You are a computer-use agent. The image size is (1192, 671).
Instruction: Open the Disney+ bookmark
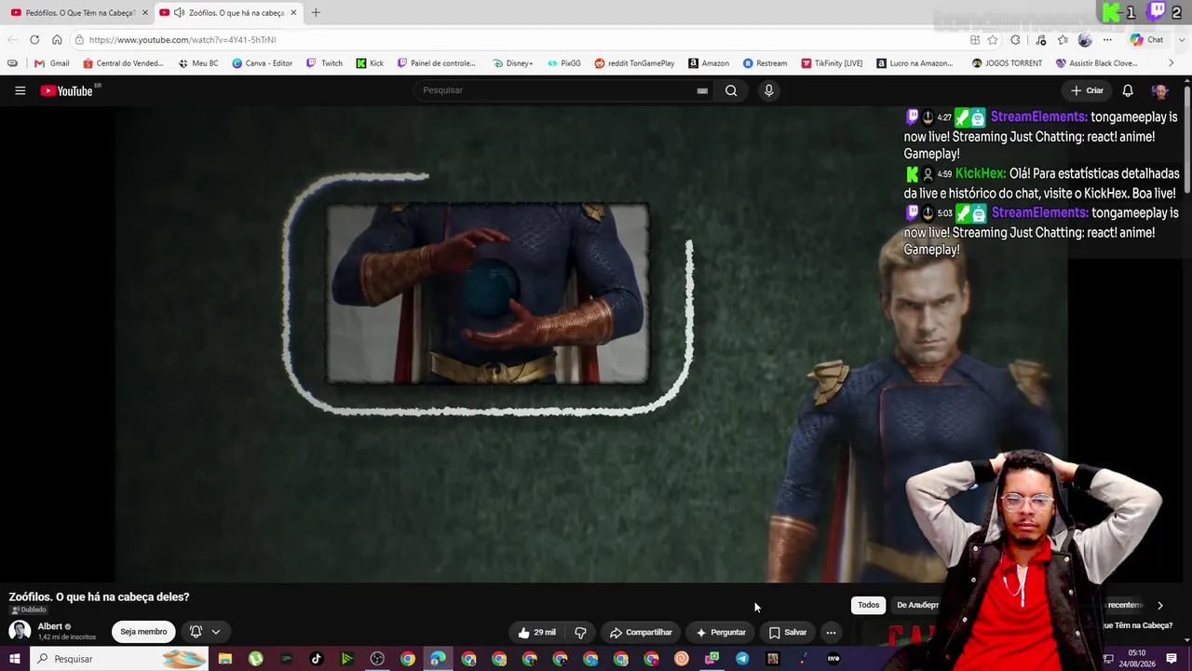513,63
